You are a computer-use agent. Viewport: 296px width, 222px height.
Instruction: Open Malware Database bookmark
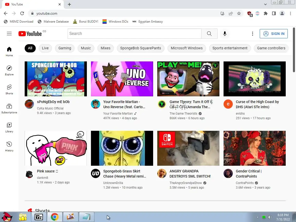pos(53,22)
